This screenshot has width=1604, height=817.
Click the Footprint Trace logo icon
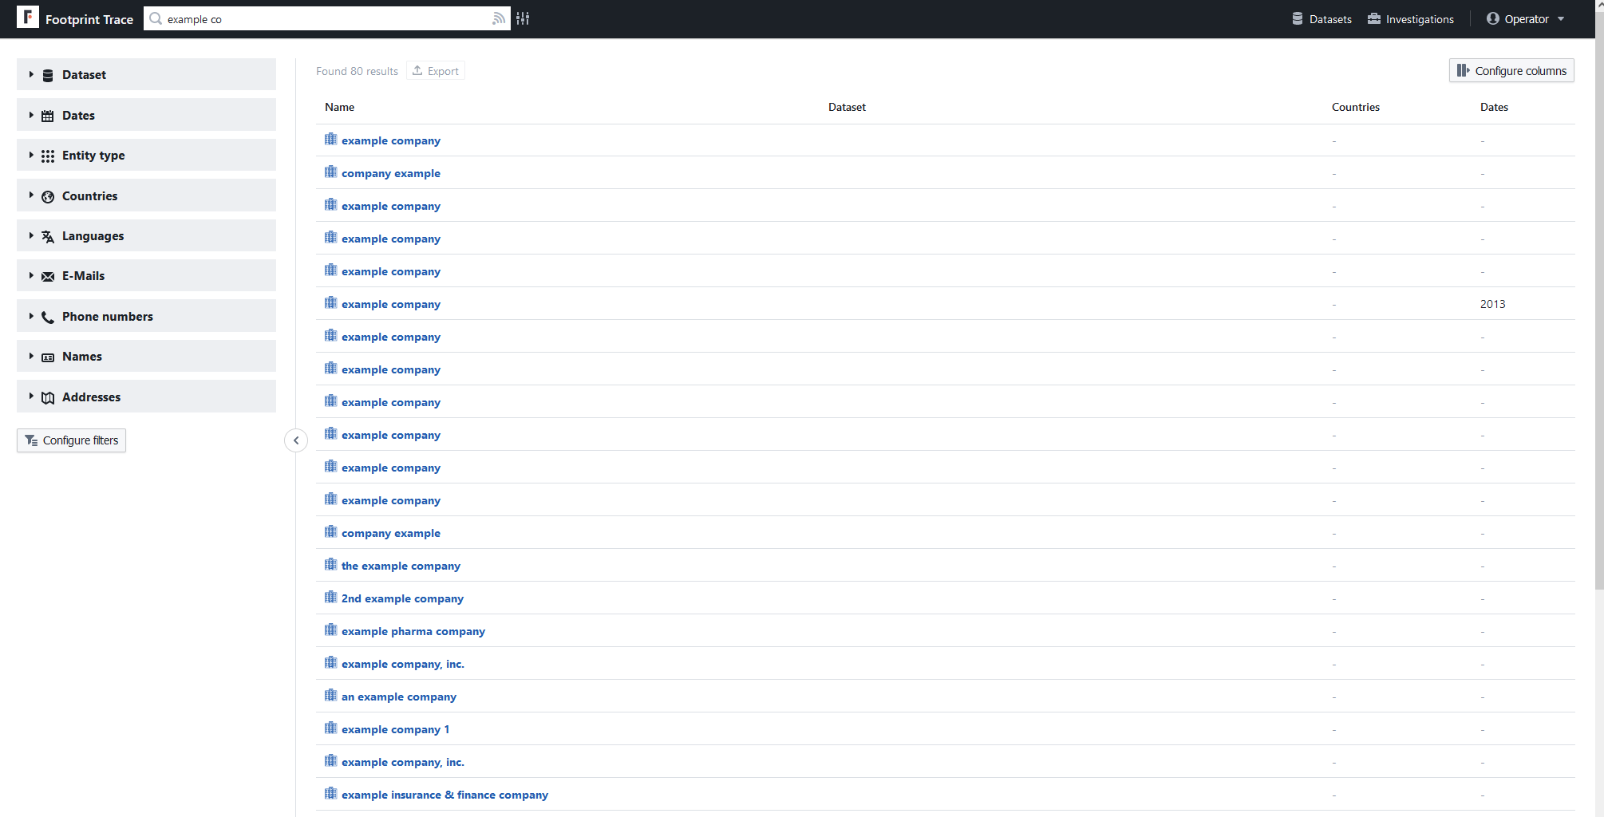point(27,18)
